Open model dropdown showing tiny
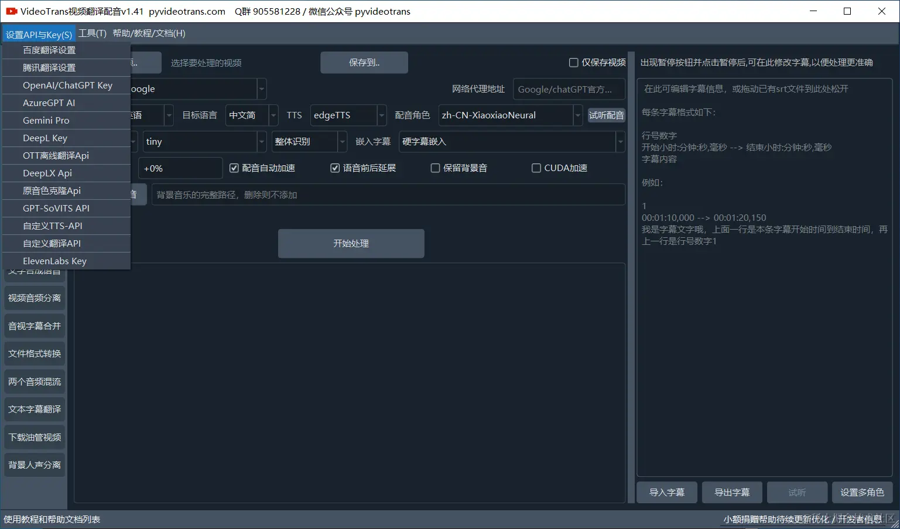Viewport: 900px width, 529px height. point(204,142)
